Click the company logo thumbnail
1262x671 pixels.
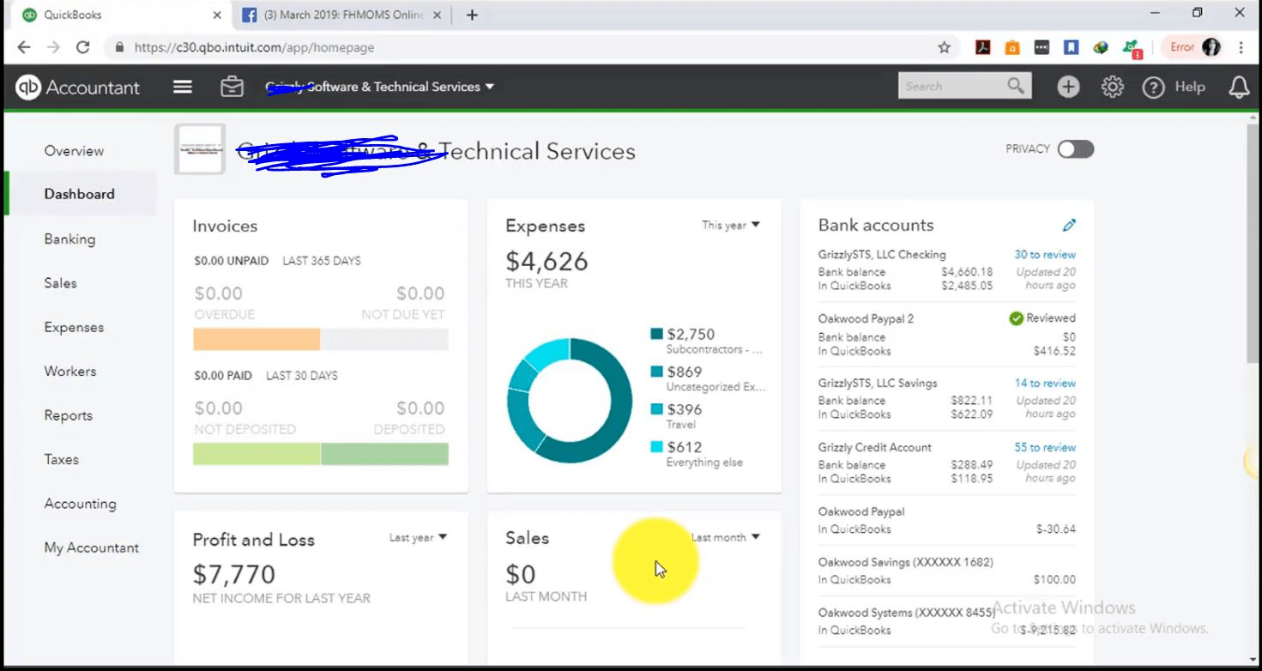(x=200, y=149)
